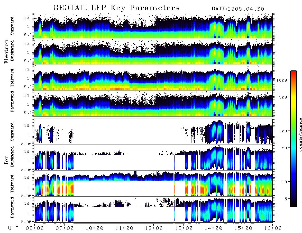Click the Electron "Sunward" panel label
The width and height of the screenshot is (302, 233).
pos(12,26)
